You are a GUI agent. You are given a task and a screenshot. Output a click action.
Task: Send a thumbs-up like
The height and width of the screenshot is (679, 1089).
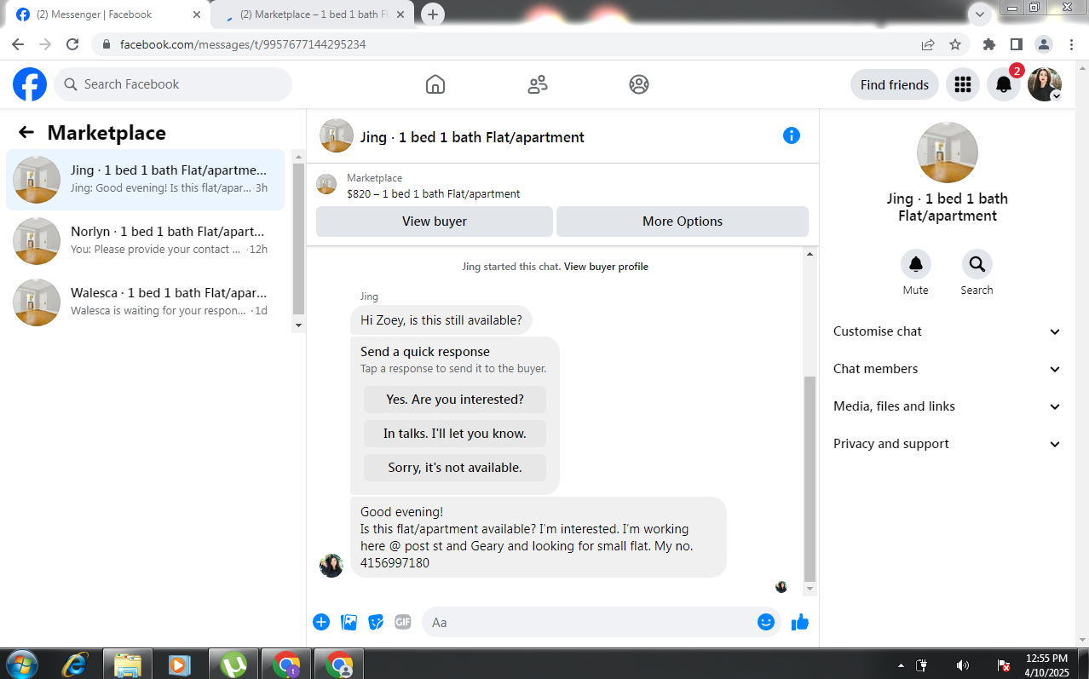click(799, 622)
